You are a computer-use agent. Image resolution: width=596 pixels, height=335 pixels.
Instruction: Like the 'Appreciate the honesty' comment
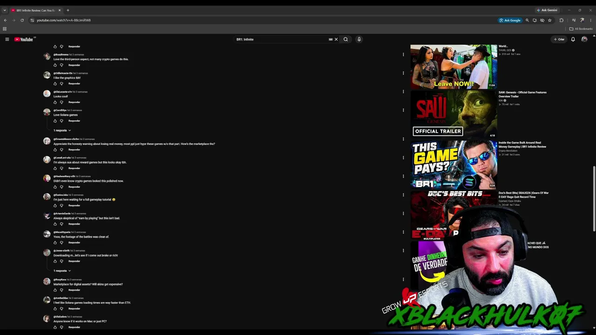(55, 150)
